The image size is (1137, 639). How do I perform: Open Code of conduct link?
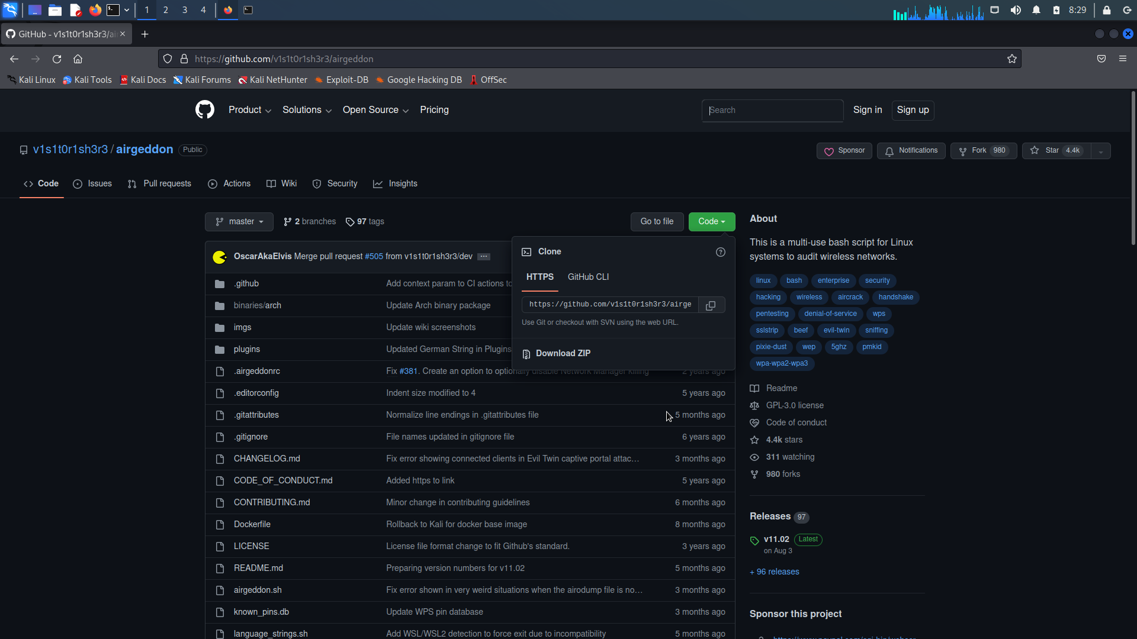[x=796, y=422]
